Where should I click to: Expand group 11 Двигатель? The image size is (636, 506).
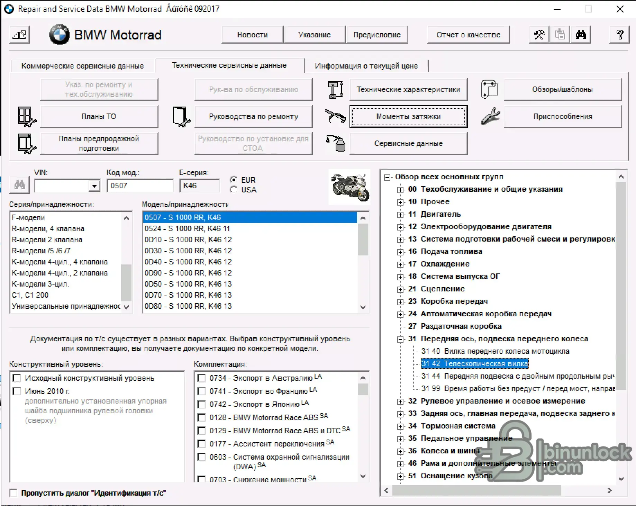point(400,215)
